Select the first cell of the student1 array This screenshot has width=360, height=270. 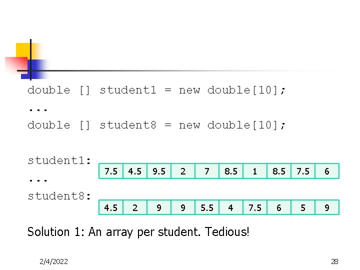click(x=110, y=171)
